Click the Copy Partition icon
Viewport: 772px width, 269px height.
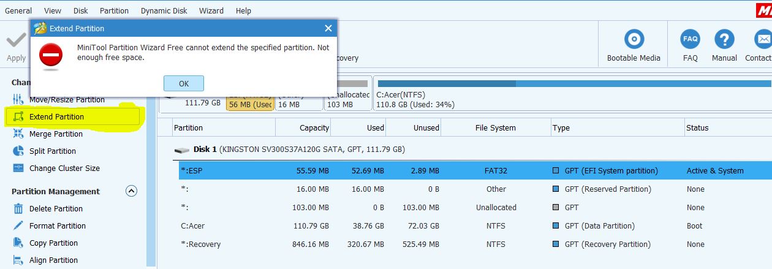pyautogui.click(x=18, y=243)
